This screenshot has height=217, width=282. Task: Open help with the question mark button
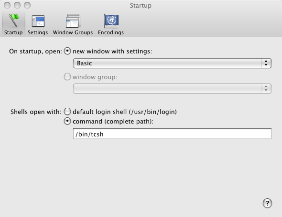pos(267,203)
